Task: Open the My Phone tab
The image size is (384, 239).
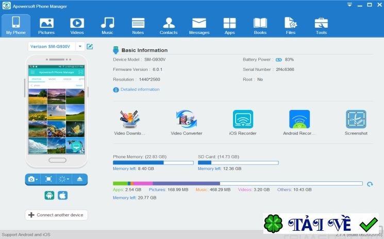Action: tap(16, 26)
